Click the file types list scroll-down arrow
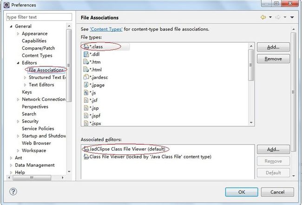Viewport: 302px width, 205px height. coord(251,123)
